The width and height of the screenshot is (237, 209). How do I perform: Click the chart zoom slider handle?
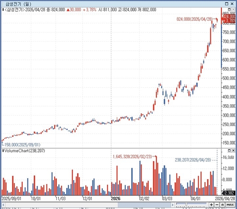pos(186,204)
